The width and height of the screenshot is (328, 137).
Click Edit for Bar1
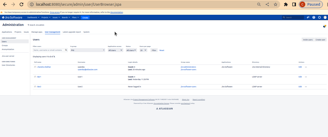300,77
